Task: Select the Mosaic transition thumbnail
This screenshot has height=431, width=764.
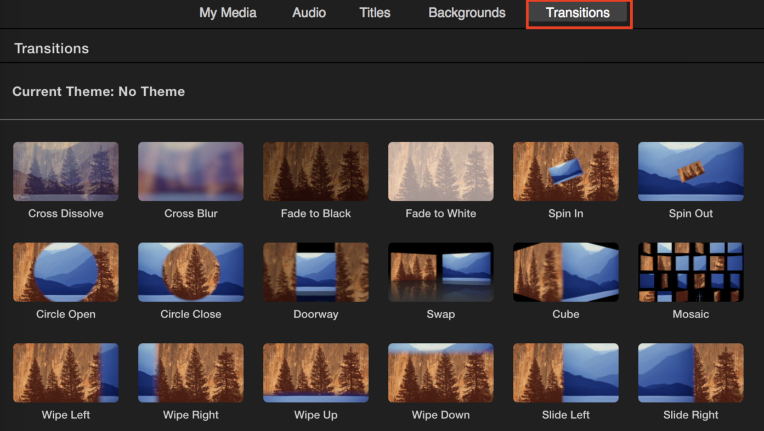Action: [x=691, y=272]
